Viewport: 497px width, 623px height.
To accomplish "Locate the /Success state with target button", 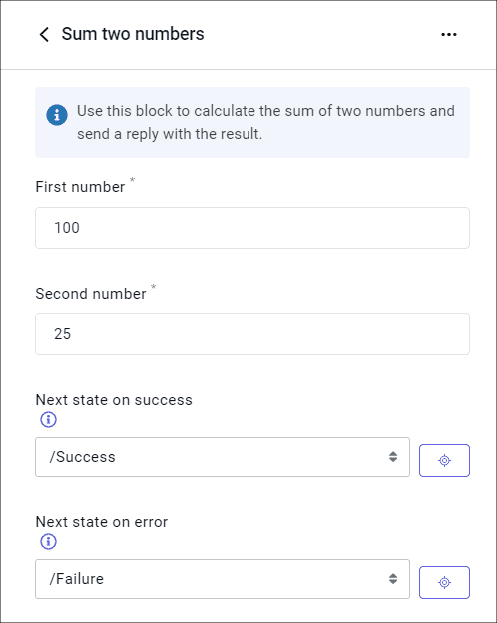I will click(x=444, y=460).
